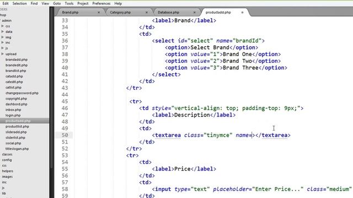Click "Brand One" option text
Viewport: 353px width, 198px height.
click(x=237, y=54)
